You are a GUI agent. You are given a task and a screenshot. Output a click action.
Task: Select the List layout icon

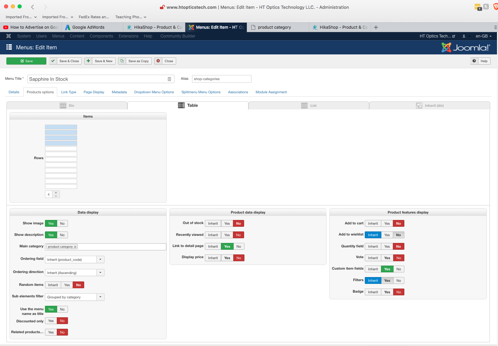[x=304, y=106]
